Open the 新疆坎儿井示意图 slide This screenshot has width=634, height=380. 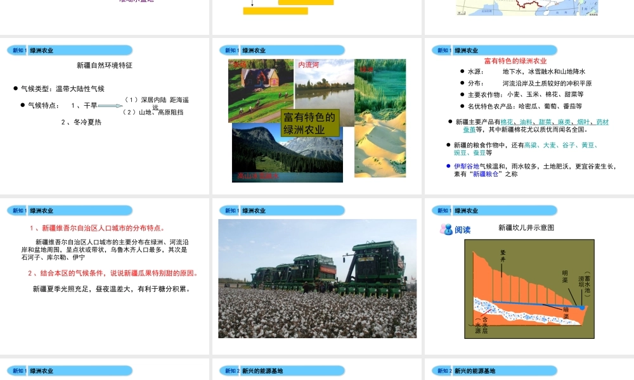(529, 277)
